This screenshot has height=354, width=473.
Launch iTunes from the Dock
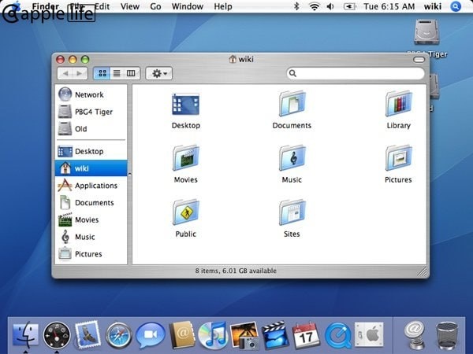click(x=213, y=335)
